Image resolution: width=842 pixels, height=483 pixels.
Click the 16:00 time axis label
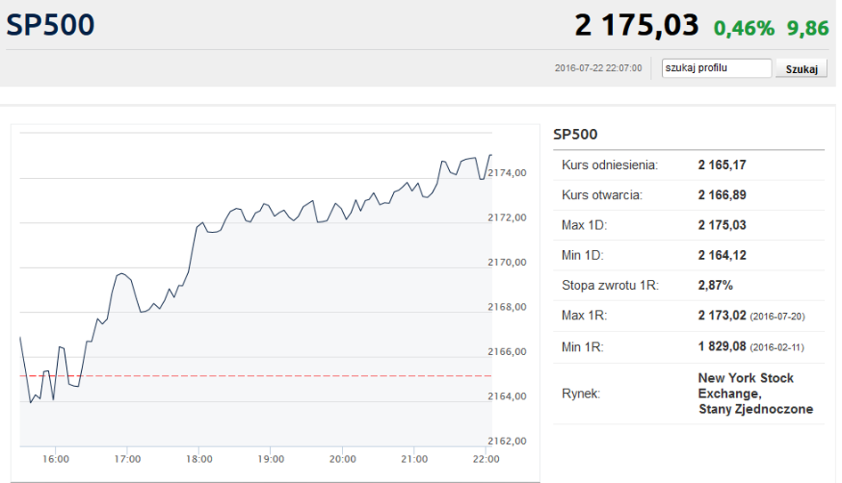[56, 459]
